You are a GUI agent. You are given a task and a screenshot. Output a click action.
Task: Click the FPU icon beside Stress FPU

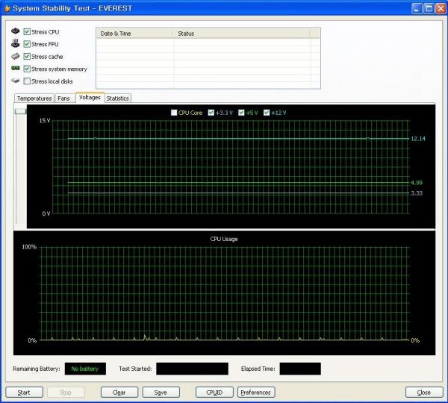point(16,43)
